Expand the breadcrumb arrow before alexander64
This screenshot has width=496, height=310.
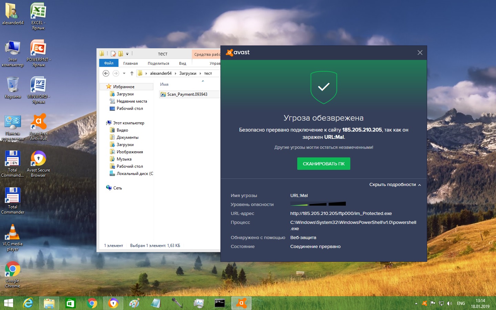146,73
